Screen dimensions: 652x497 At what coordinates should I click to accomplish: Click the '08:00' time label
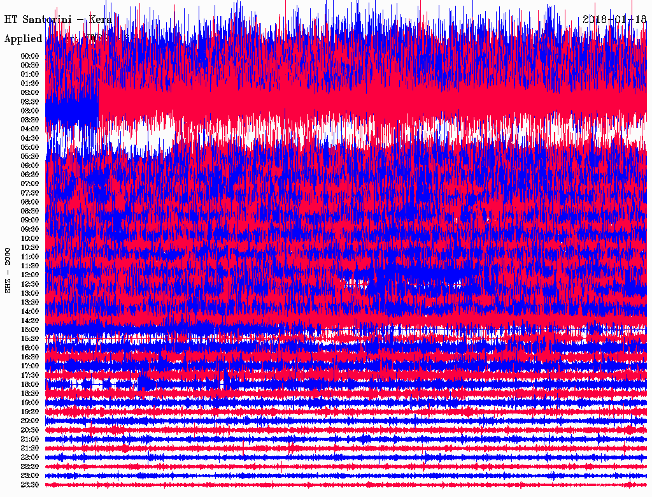(x=30, y=202)
